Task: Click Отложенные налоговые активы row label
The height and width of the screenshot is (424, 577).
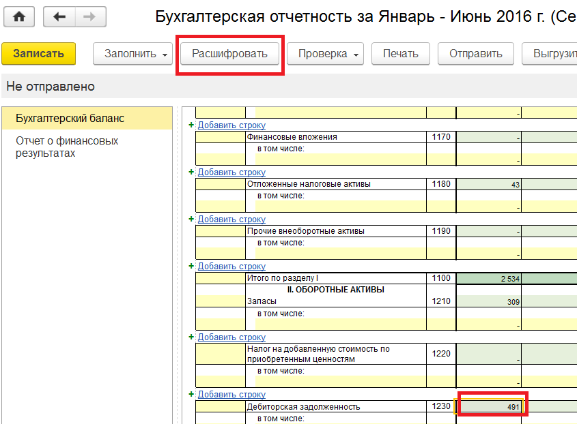Action: click(309, 184)
